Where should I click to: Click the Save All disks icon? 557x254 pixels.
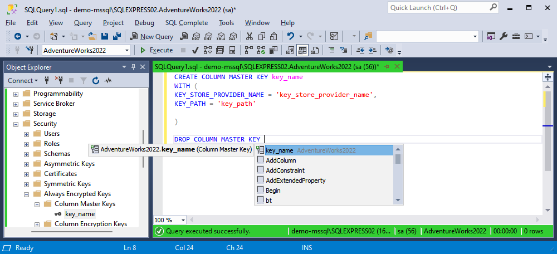click(x=116, y=36)
